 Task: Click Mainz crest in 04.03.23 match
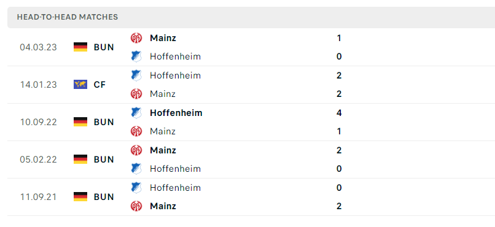coord(136,38)
